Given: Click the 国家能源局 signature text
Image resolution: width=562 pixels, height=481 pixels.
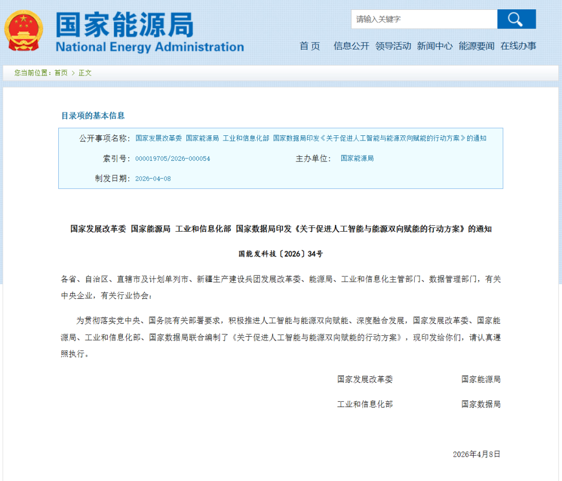Looking at the screenshot, I should (481, 379).
